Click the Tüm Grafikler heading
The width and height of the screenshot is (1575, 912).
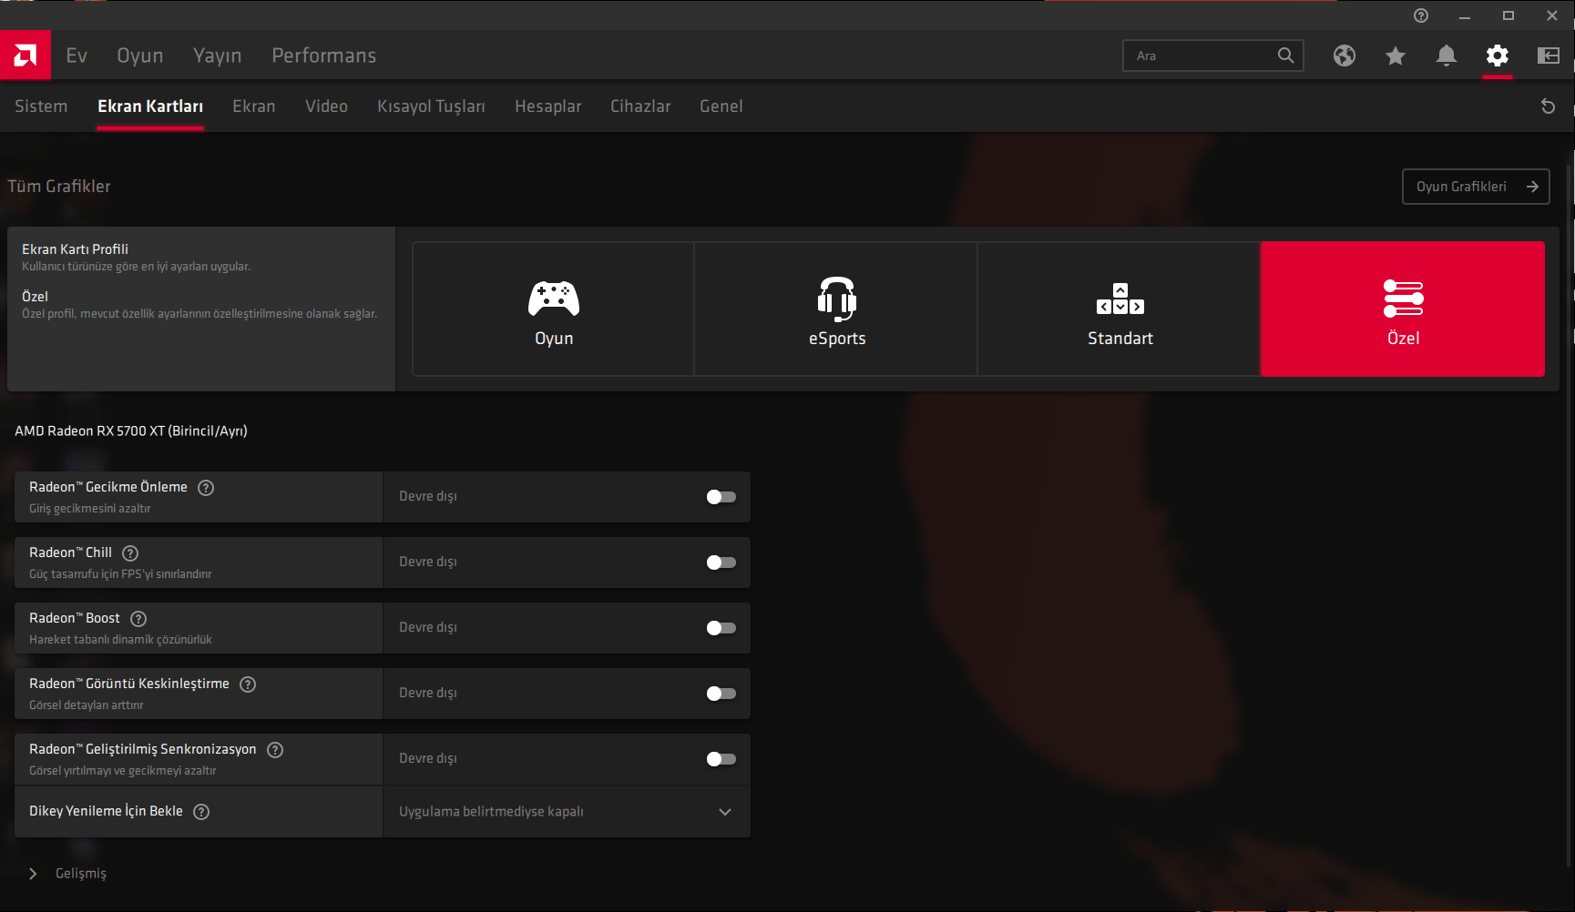pyautogui.click(x=59, y=187)
